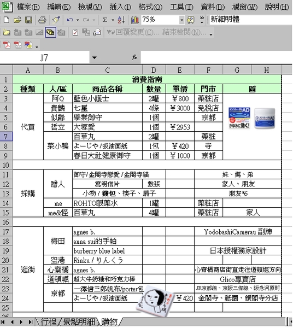Image resolution: width=293 pixels, height=328 pixels.
Task: Jump to first sheet tab navigation arrow
Action: click(3, 322)
